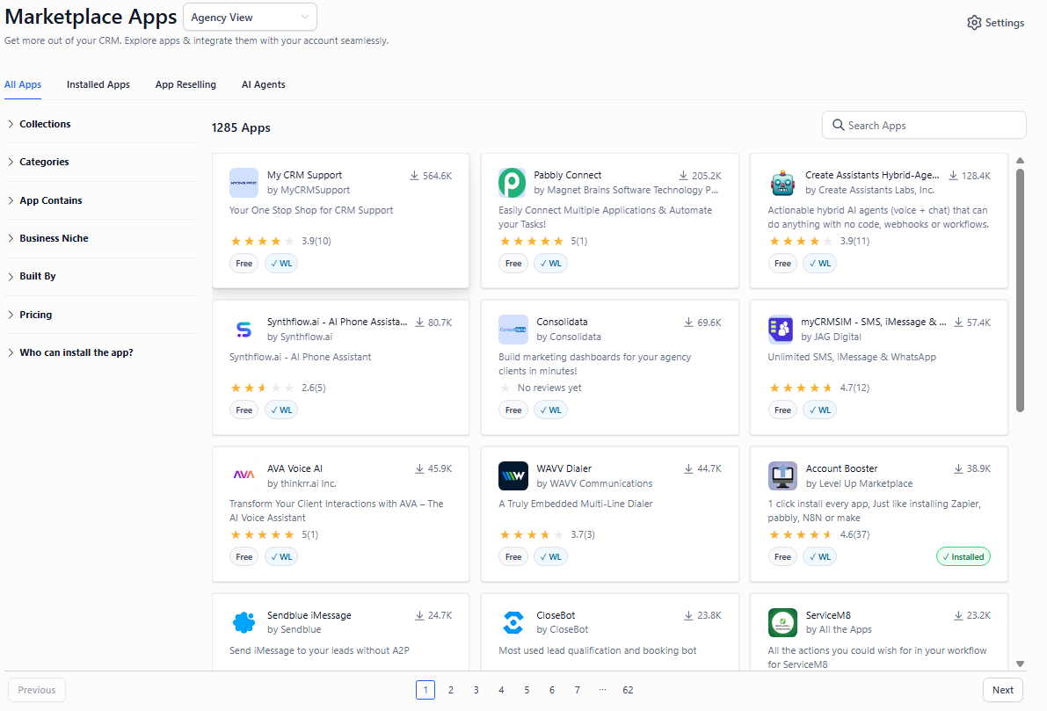Click the search magnifier icon
Viewport: 1047px width, 711px height.
pos(838,125)
